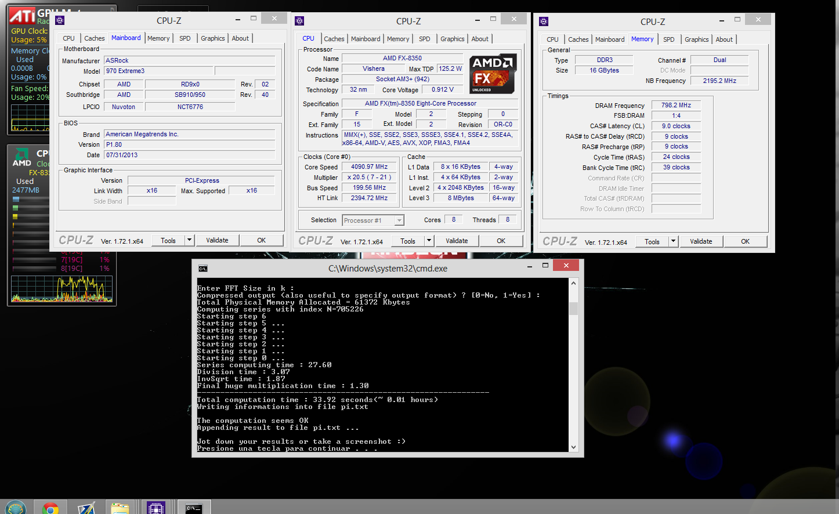This screenshot has width=839, height=514.
Task: Select the DRAM Frequency '798.2 MHz'
Action: 677,105
